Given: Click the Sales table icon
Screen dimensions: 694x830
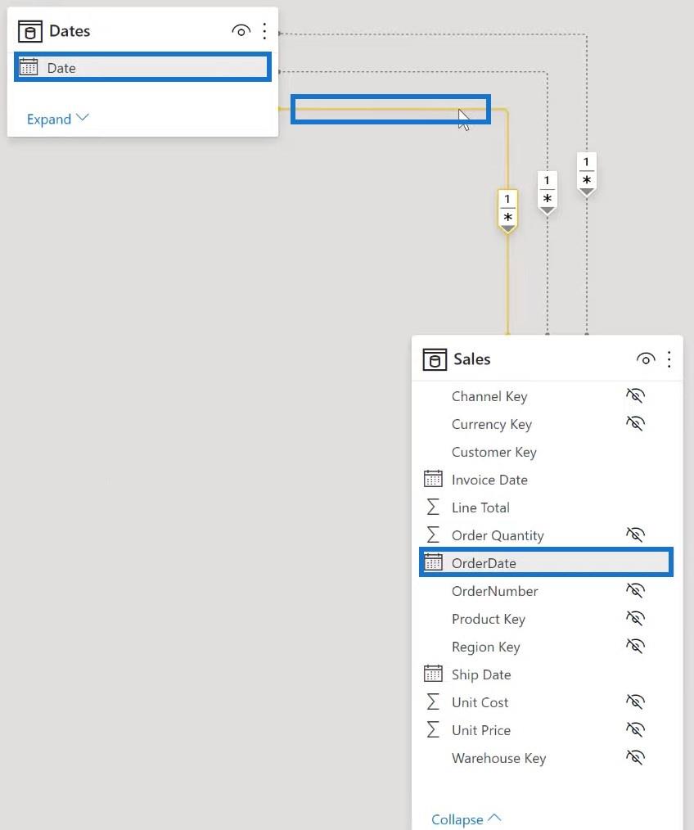Looking at the screenshot, I should pyautogui.click(x=435, y=359).
